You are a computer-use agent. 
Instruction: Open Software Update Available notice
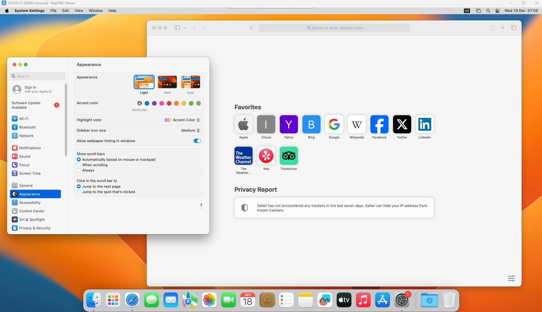click(x=36, y=105)
